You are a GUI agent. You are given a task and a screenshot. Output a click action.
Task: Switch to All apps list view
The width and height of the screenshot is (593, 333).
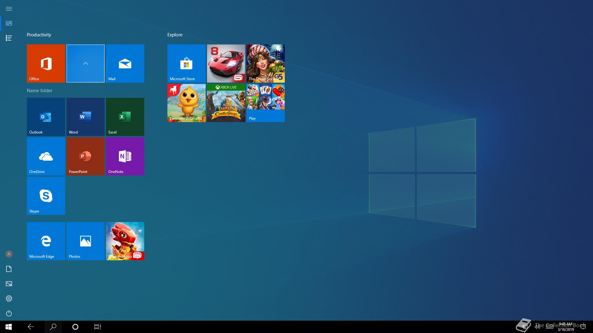pos(9,38)
